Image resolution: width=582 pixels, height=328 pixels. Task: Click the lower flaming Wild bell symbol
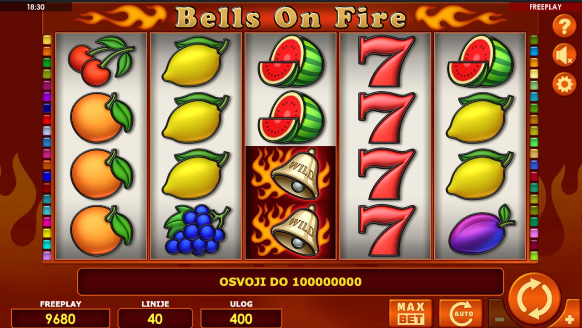click(x=291, y=231)
